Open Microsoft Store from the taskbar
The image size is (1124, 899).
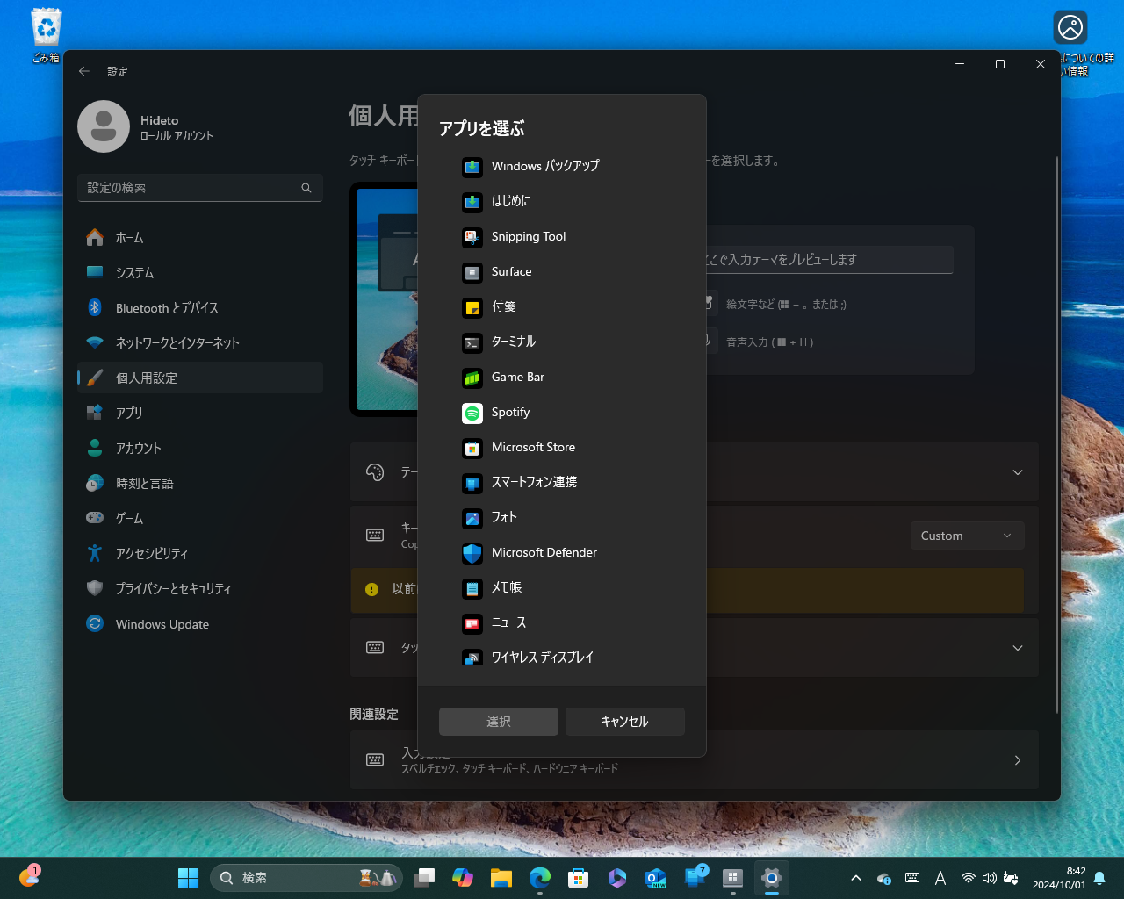(x=579, y=878)
